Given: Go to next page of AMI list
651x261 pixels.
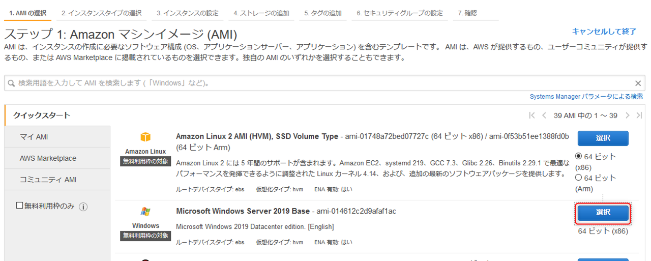Looking at the screenshot, I should [x=628, y=115].
